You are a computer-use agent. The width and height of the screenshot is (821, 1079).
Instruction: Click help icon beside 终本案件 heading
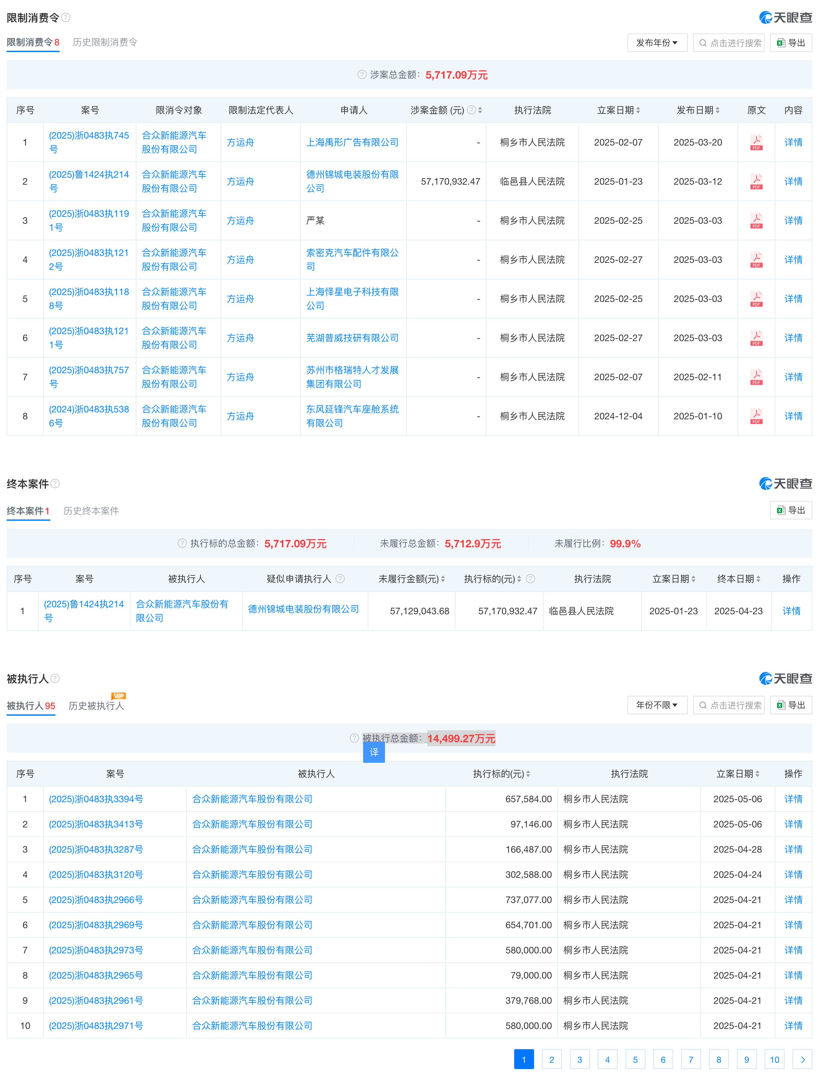55,484
